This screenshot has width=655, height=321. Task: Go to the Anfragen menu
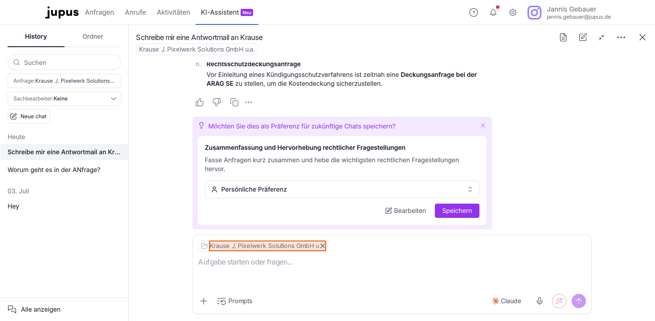[99, 12]
